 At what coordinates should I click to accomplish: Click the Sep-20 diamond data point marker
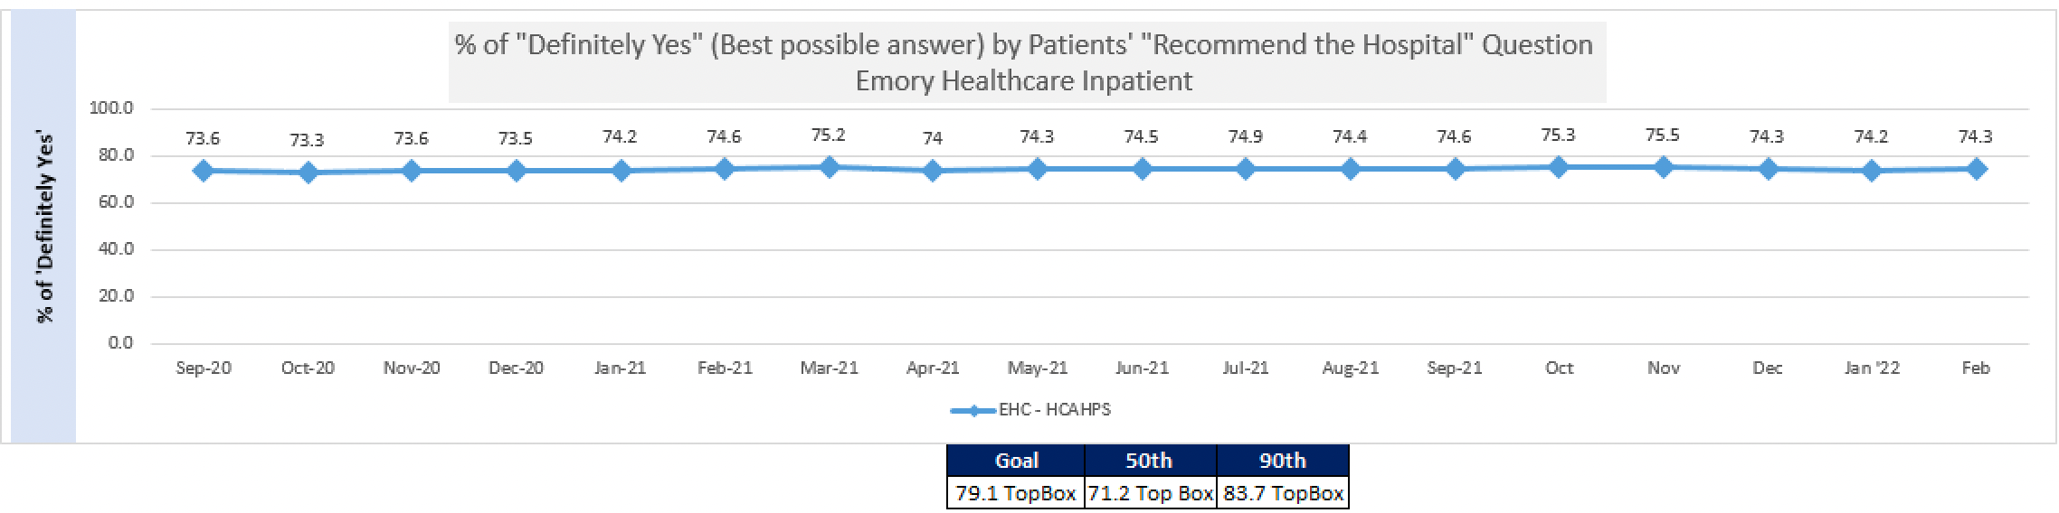(x=203, y=171)
